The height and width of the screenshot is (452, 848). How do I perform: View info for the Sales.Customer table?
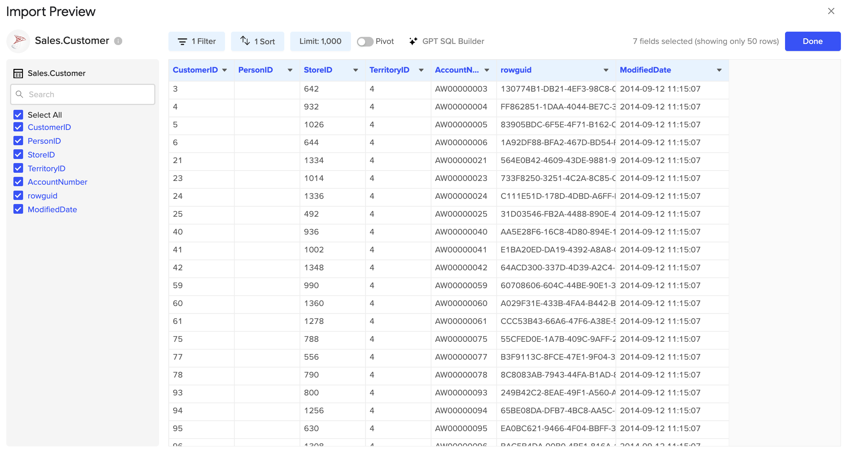tap(118, 41)
